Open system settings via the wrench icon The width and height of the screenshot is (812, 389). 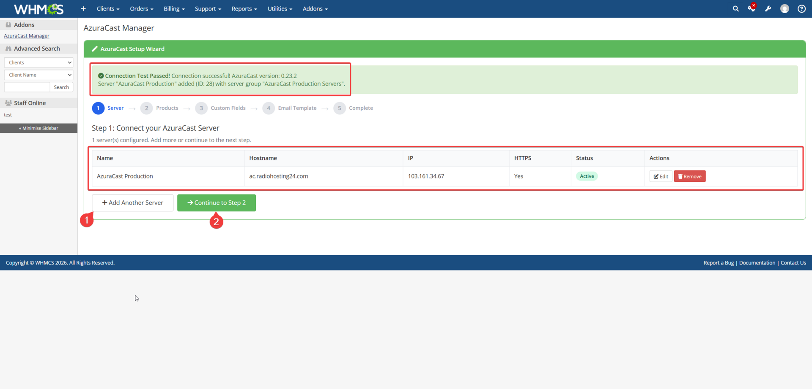coord(768,8)
